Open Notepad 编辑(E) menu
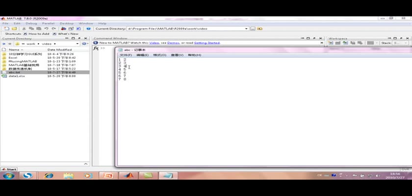 (x=142, y=55)
